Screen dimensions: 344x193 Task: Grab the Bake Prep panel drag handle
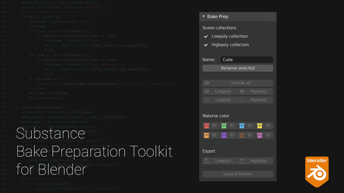coord(272,17)
